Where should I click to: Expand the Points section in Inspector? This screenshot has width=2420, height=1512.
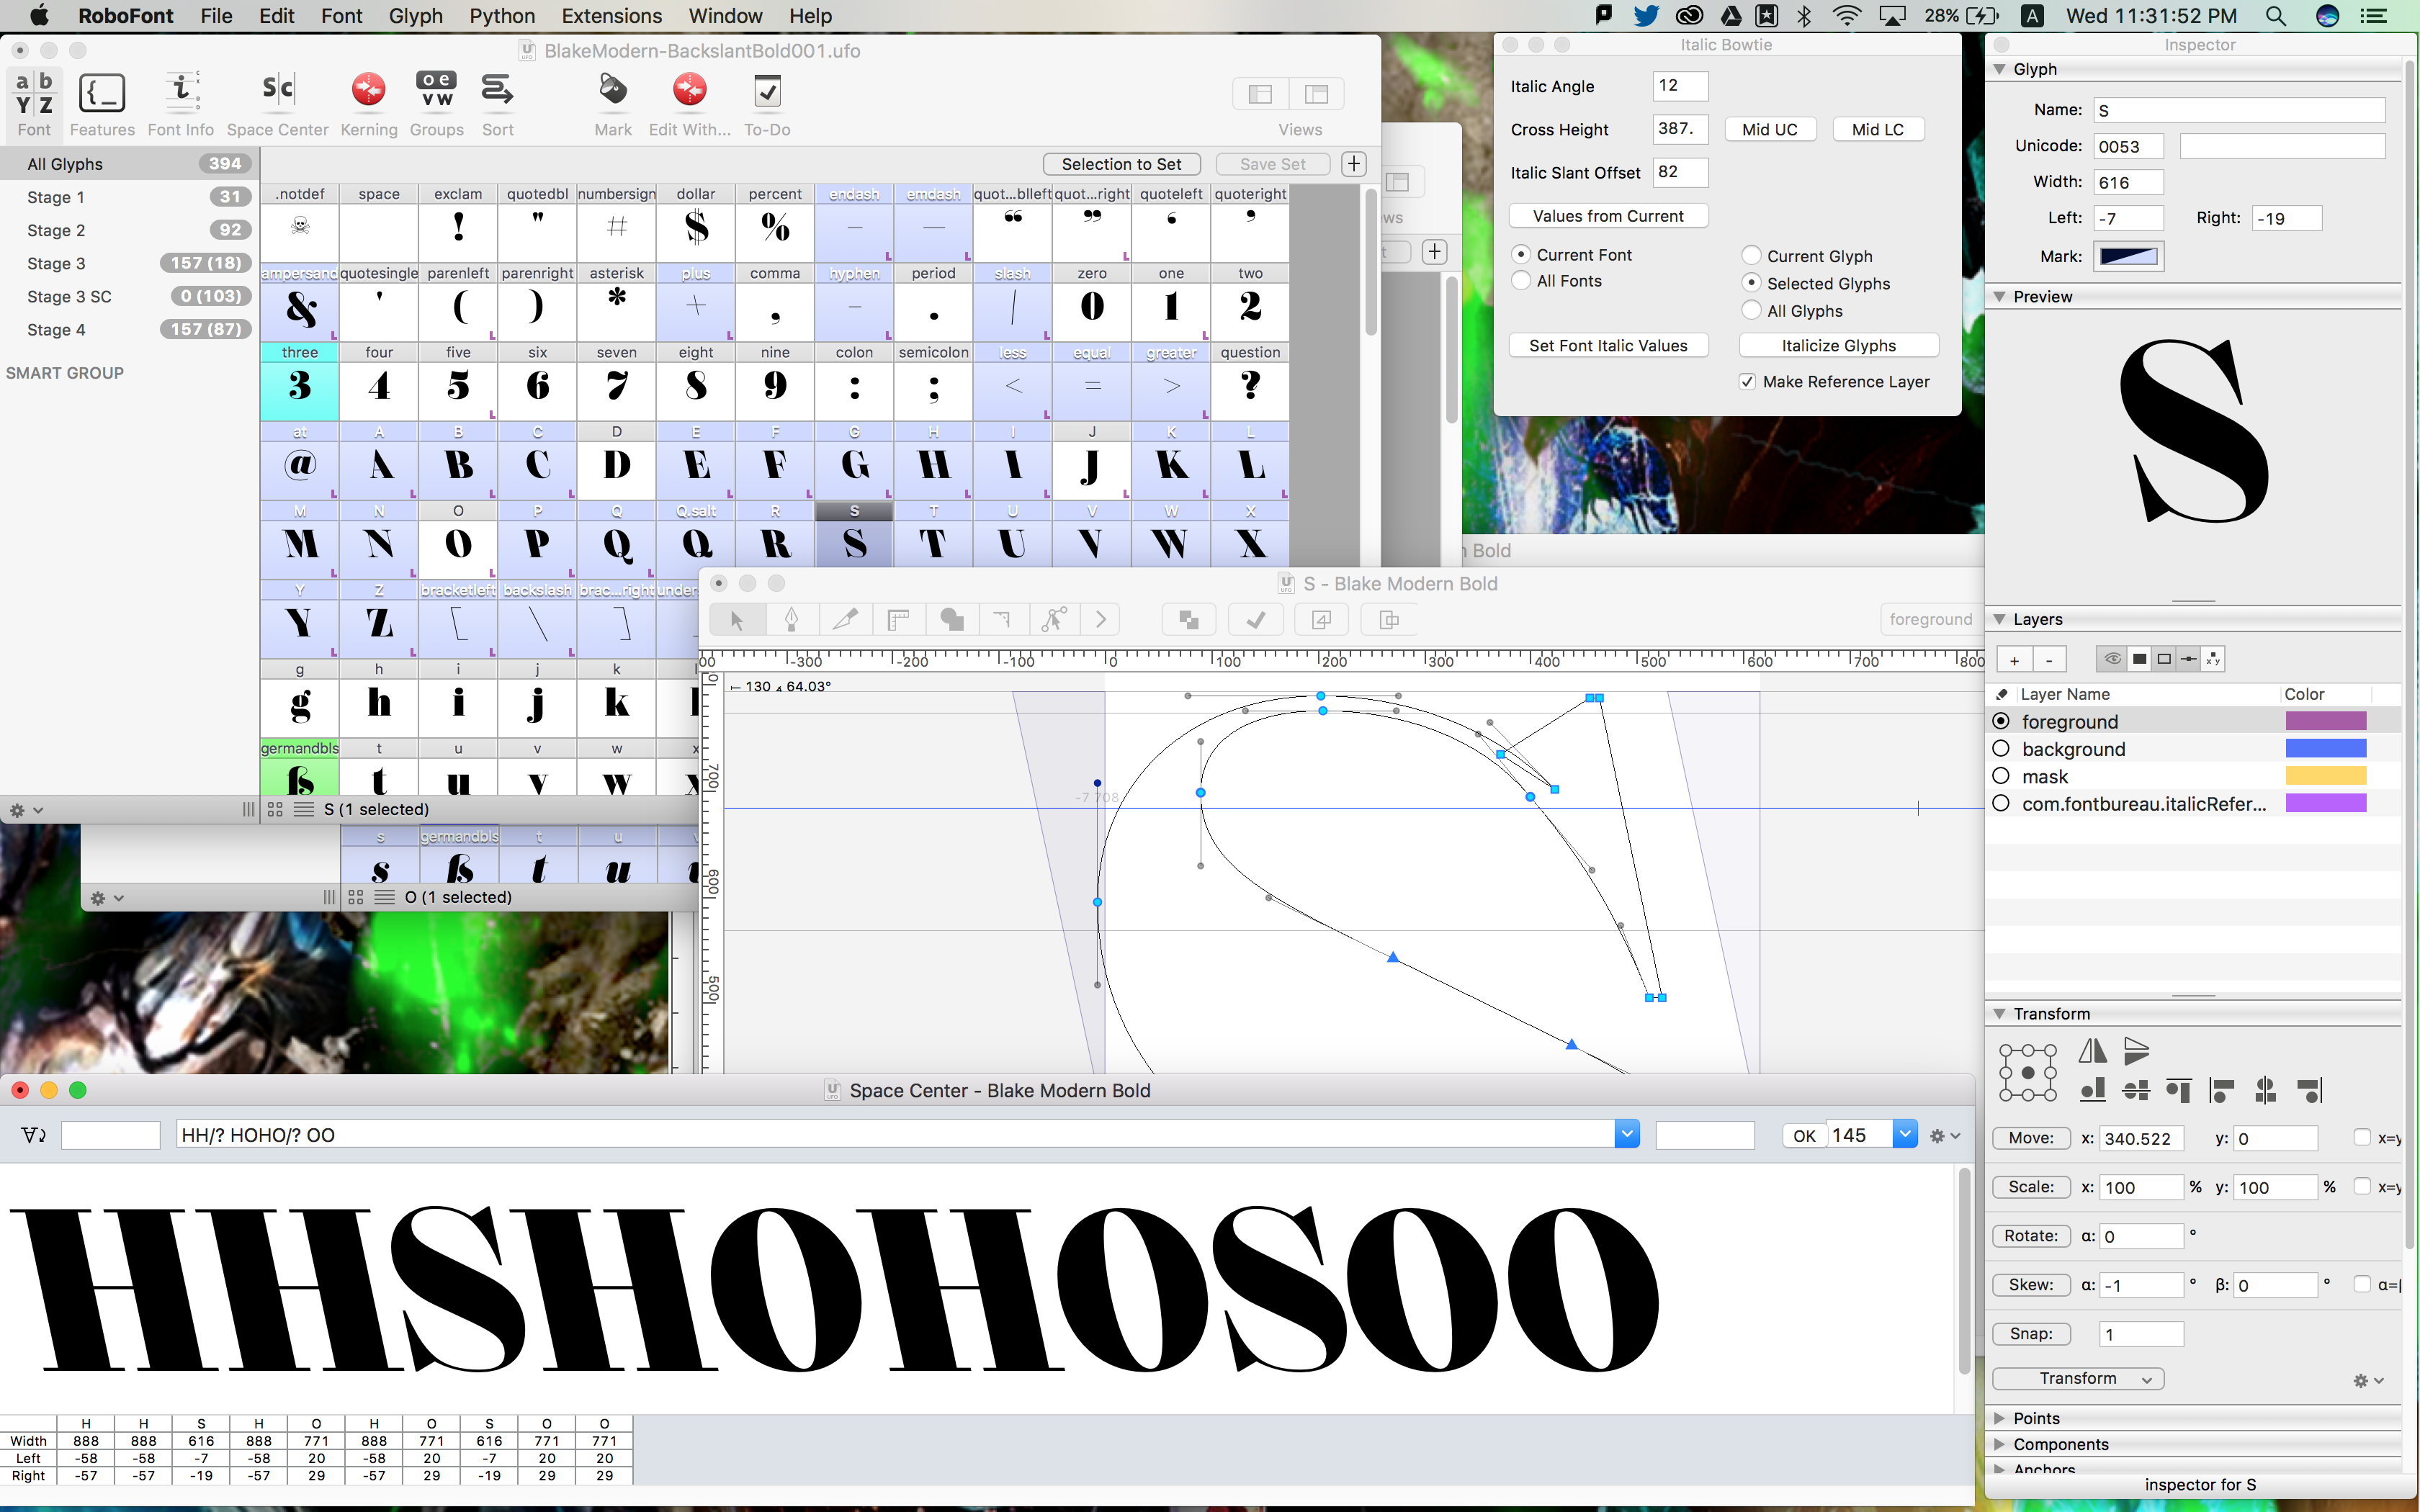(x=1999, y=1418)
